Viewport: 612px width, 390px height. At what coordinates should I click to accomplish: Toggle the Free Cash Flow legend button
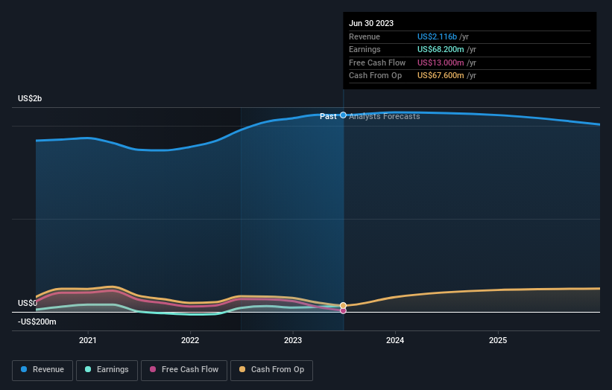pos(184,370)
